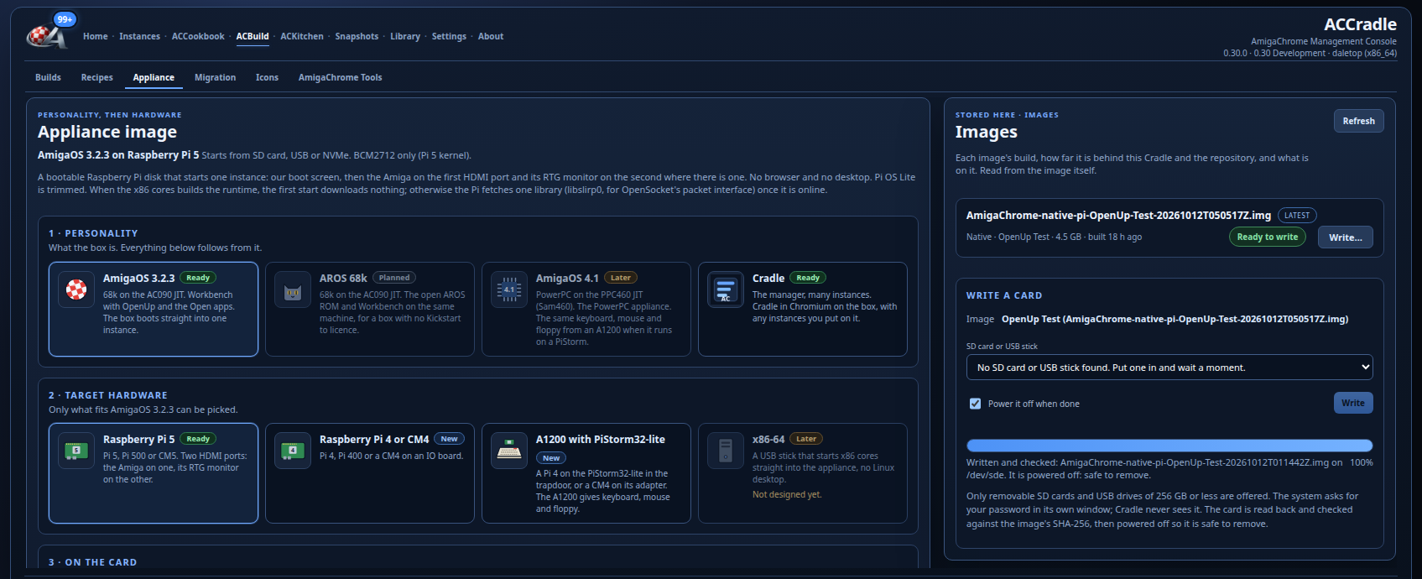
Task: Click the Later badge on x86-64
Action: click(806, 439)
